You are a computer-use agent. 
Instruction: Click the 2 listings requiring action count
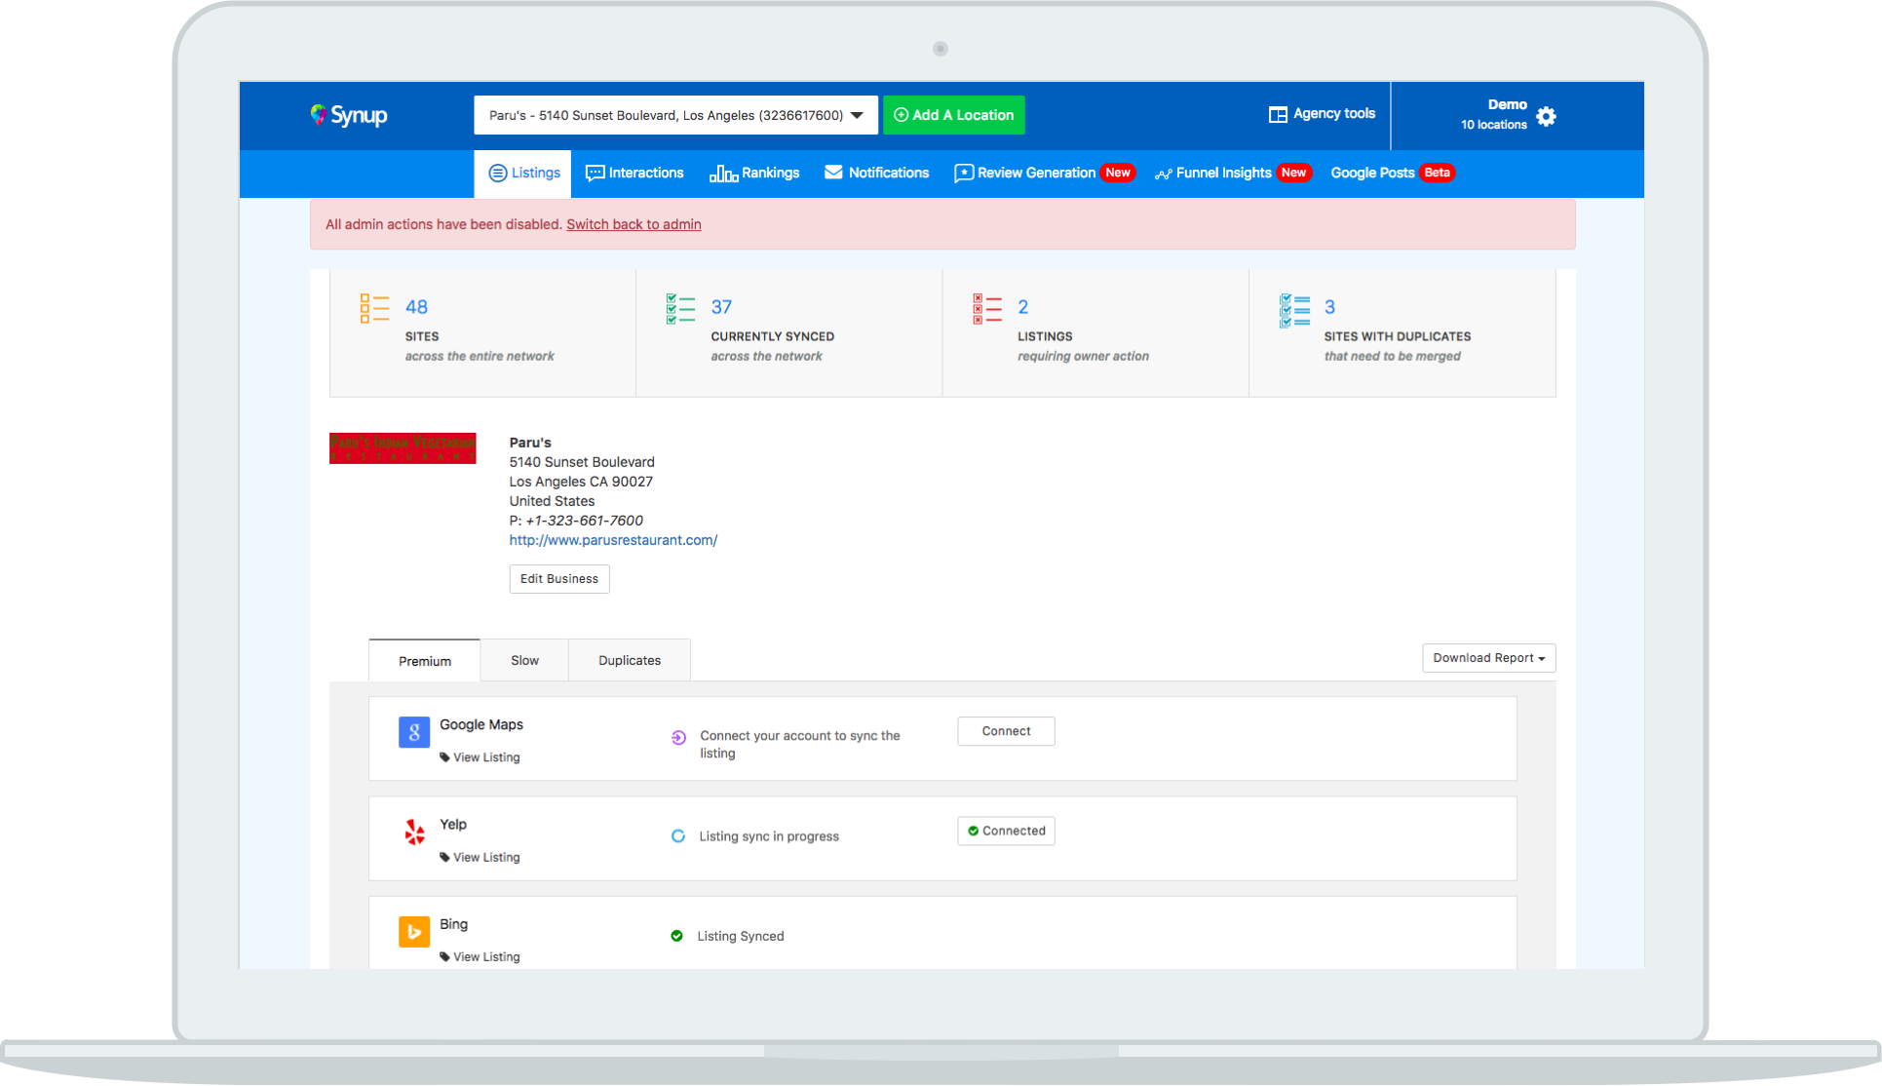pos(1022,307)
